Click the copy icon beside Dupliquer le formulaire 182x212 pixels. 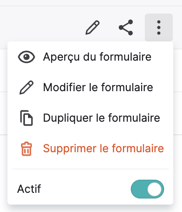tap(26, 118)
